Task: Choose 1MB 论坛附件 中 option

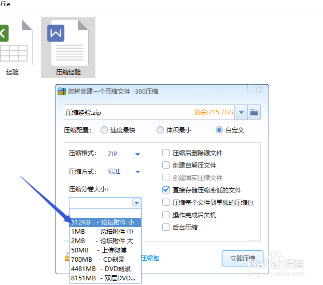Action: pos(105,232)
